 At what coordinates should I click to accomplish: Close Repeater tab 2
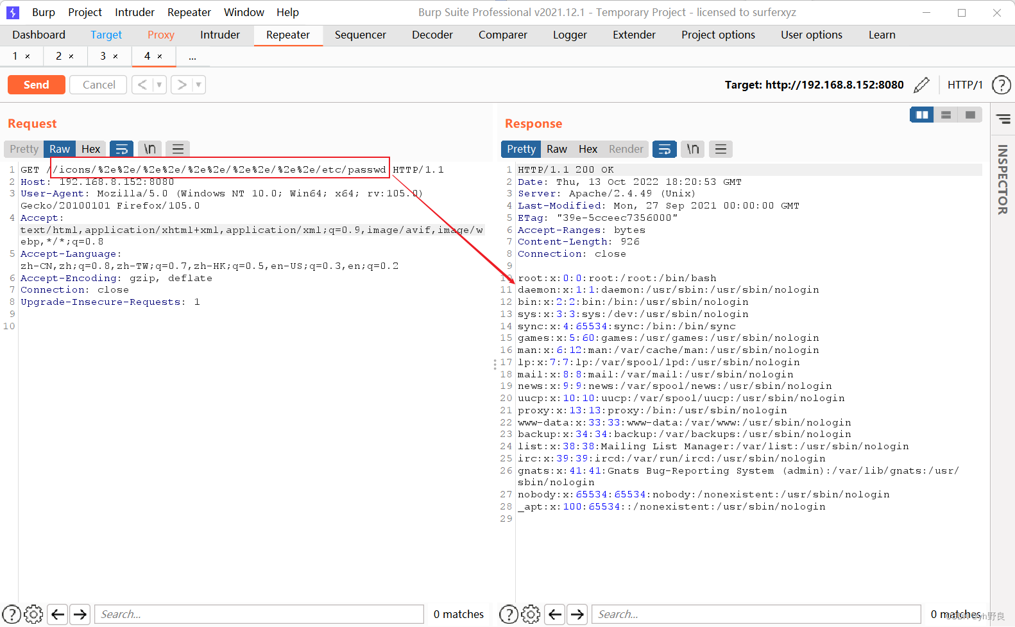(71, 56)
